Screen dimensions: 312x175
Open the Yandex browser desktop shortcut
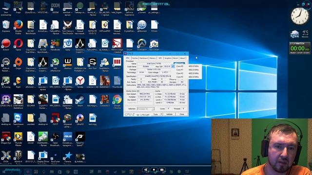(80, 81)
